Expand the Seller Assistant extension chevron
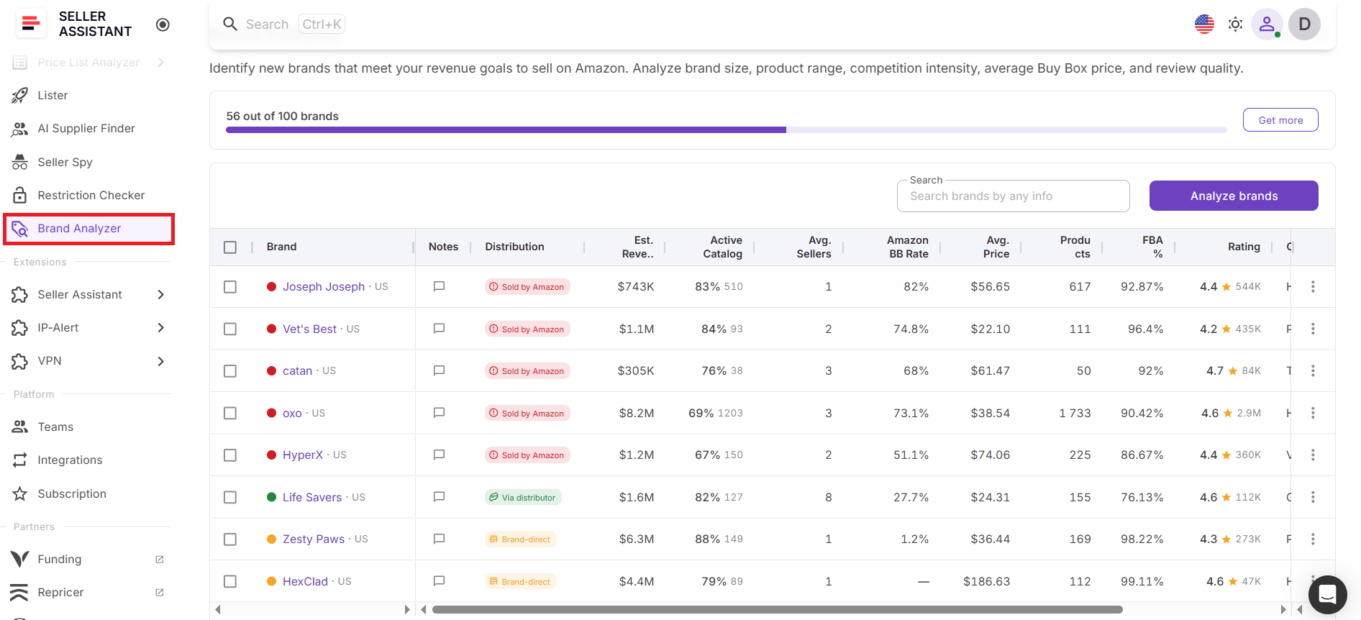1361x620 pixels. pos(161,294)
